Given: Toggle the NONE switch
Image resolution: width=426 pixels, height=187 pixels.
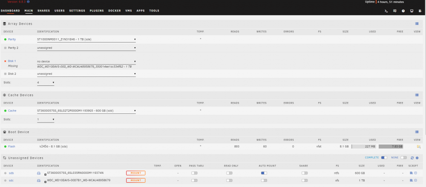Looking at the screenshot, I should (x=404, y=157).
